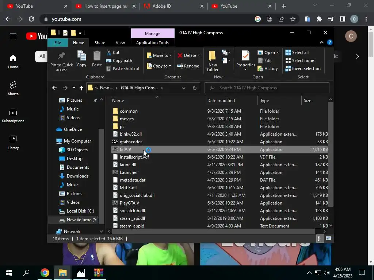The height and width of the screenshot is (280, 374).
Task: Select OneDrive in navigation pane
Action: tap(69, 129)
